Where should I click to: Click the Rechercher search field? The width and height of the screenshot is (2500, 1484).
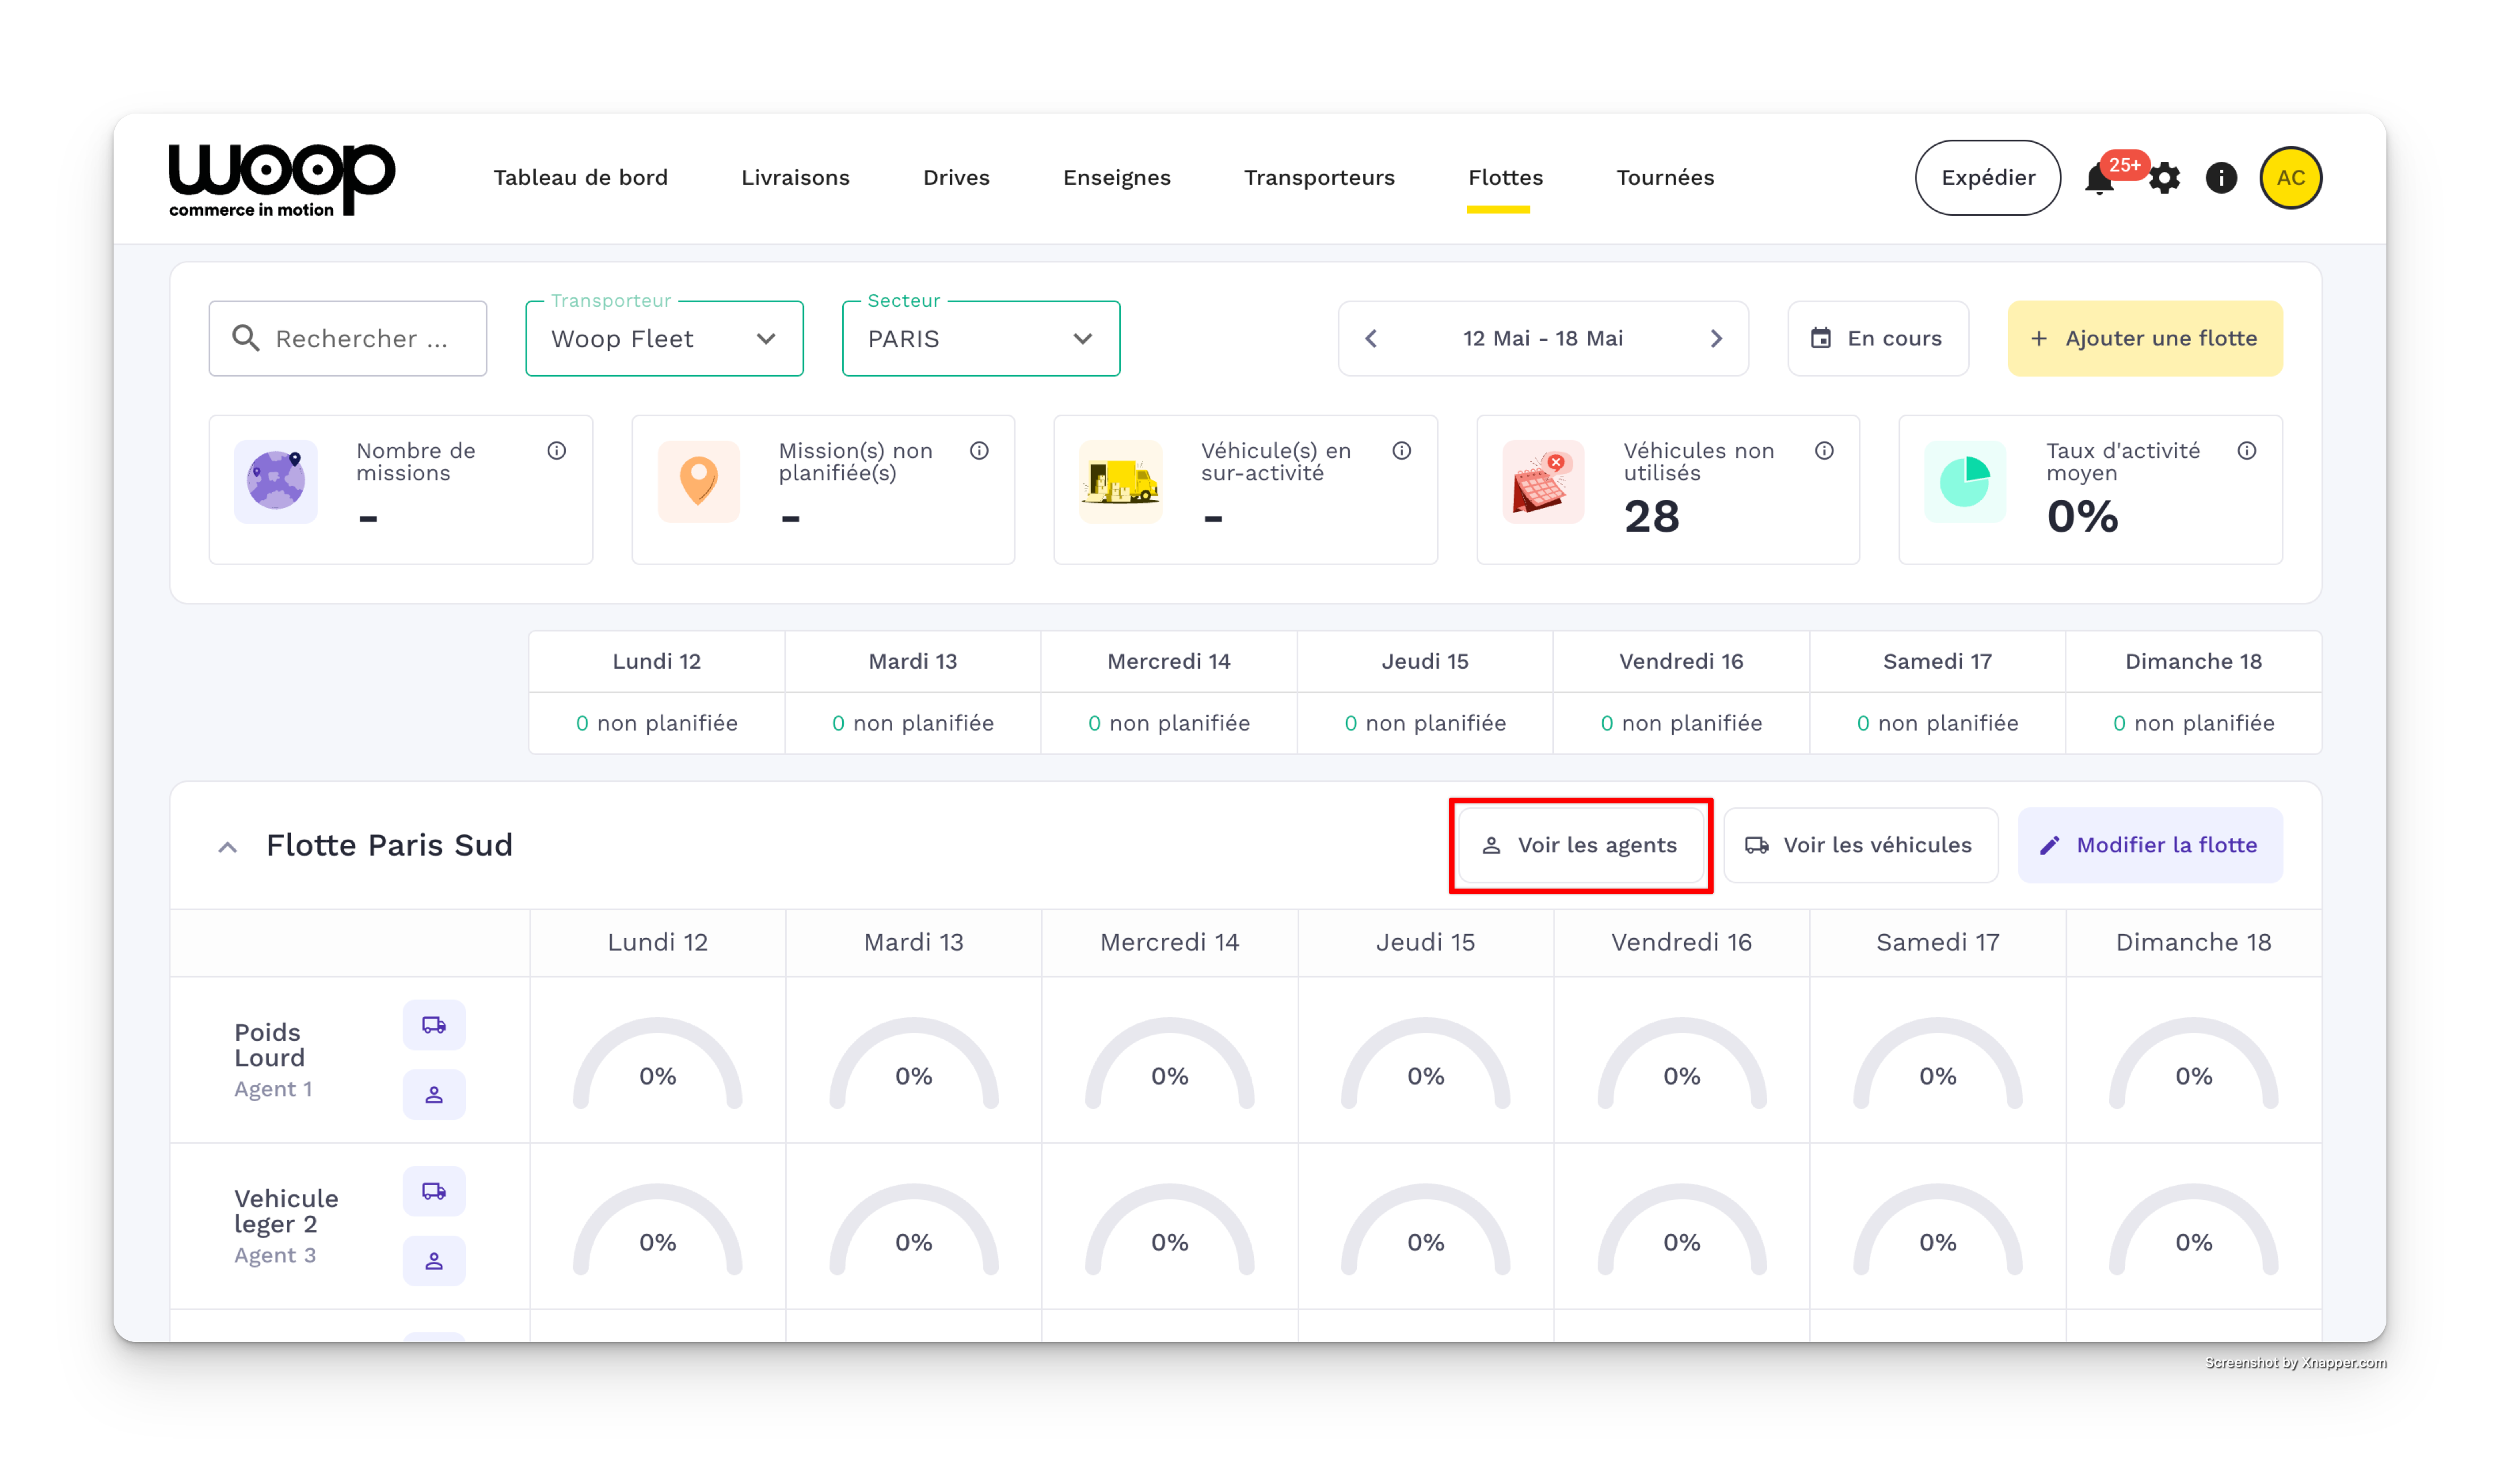(x=348, y=339)
